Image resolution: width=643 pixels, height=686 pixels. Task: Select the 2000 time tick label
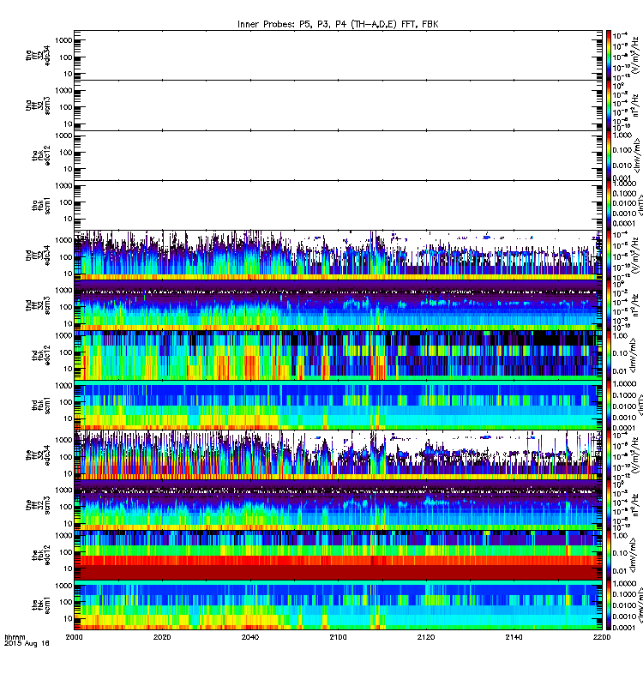click(x=74, y=637)
